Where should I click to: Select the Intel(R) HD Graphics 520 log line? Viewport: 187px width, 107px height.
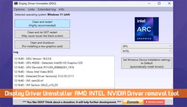tap(48, 63)
